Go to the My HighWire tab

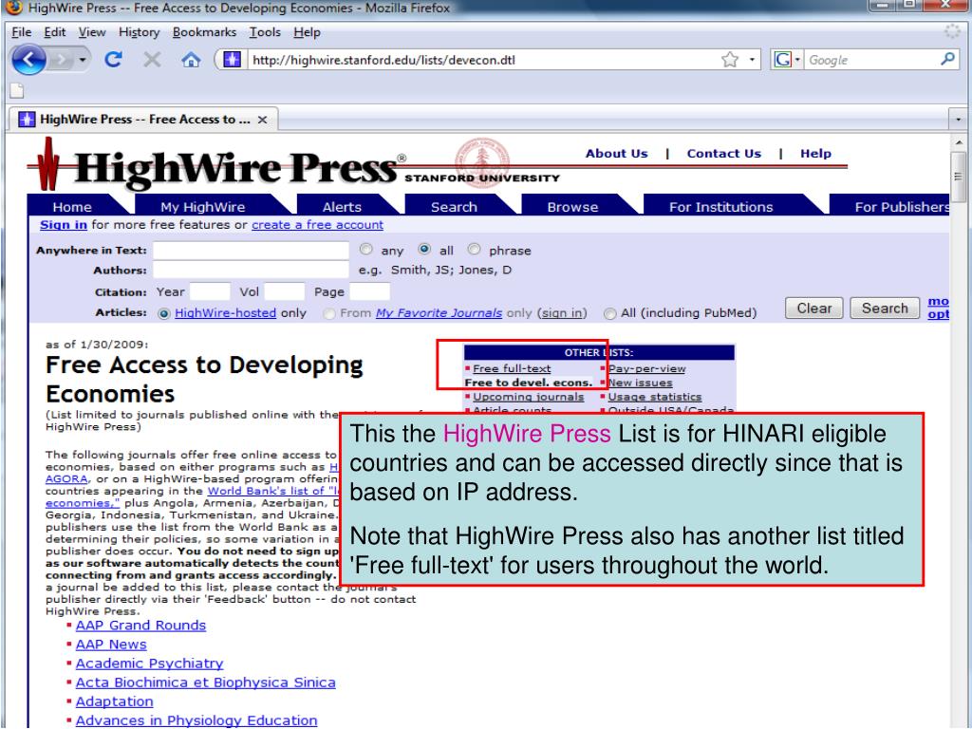pos(203,207)
